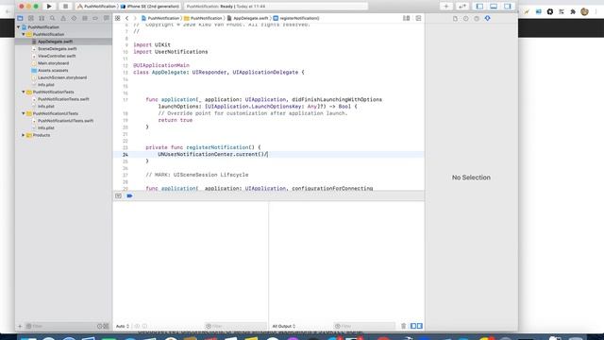Enable code review arrows button
Screen dimensions: 604x340
pyautogui.click(x=461, y=7)
